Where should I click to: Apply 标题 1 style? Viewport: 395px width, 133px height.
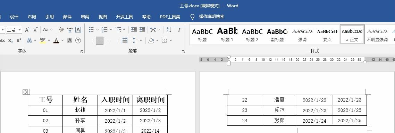227,35
